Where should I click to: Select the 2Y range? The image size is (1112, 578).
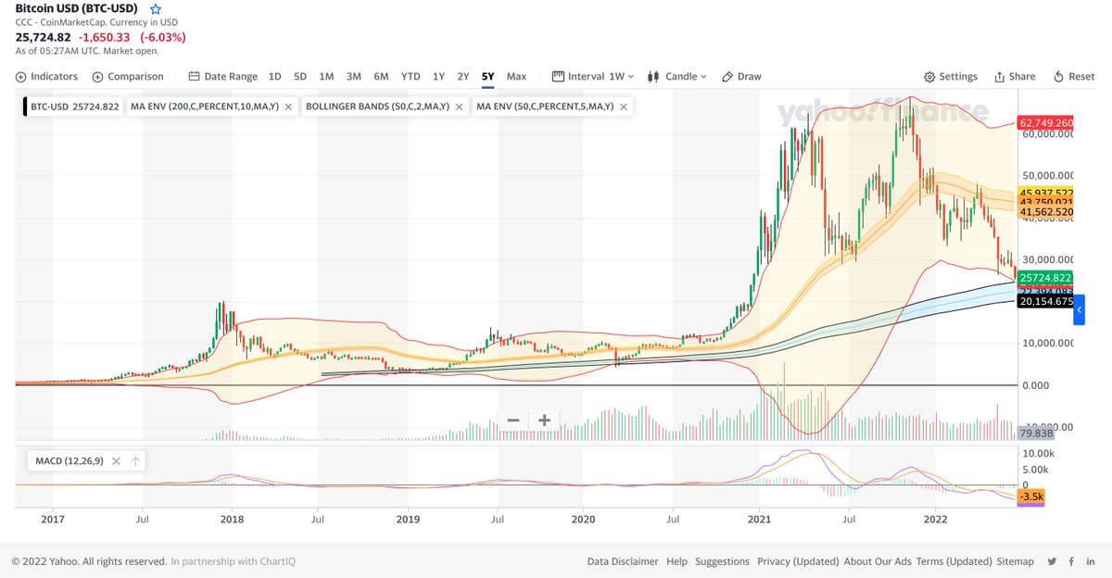pos(463,77)
